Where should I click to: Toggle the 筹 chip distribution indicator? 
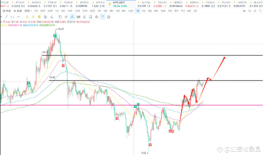click(39, 17)
